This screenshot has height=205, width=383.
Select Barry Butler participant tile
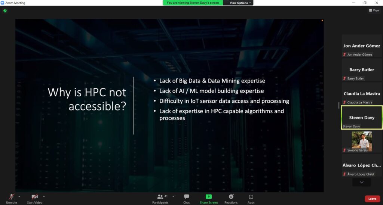point(362,70)
